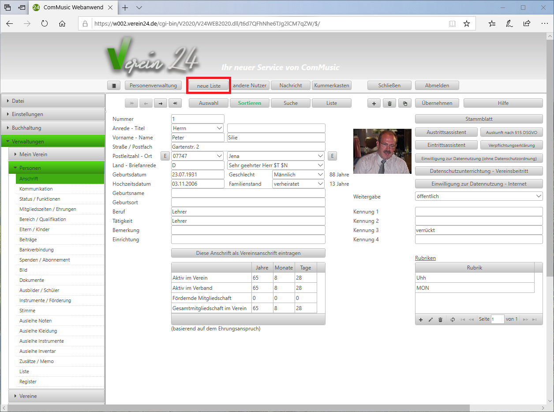Image resolution: width=554 pixels, height=412 pixels.
Task: Expand the Einstellungen sidebar section
Action: 53,114
